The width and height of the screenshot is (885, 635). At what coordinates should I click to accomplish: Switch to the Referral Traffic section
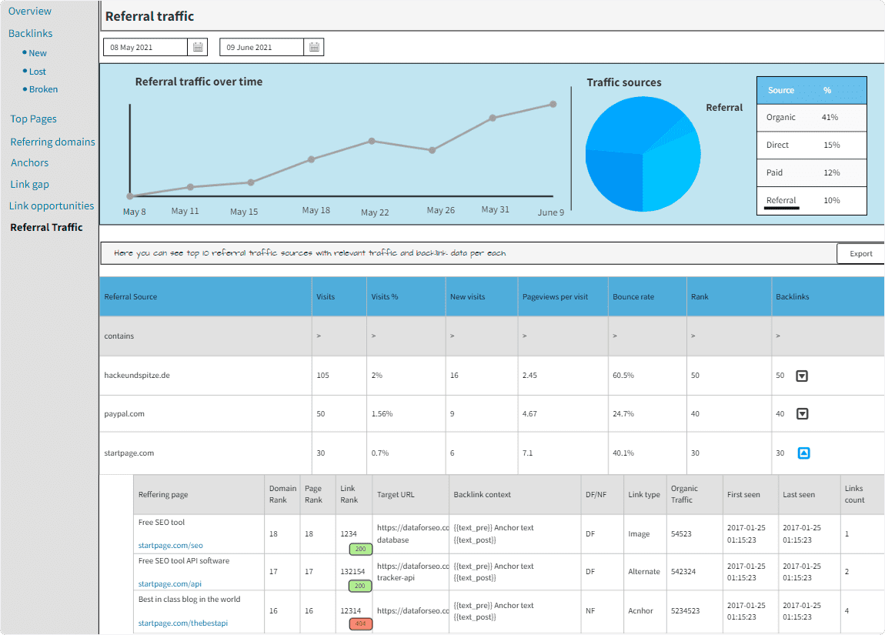coord(46,227)
